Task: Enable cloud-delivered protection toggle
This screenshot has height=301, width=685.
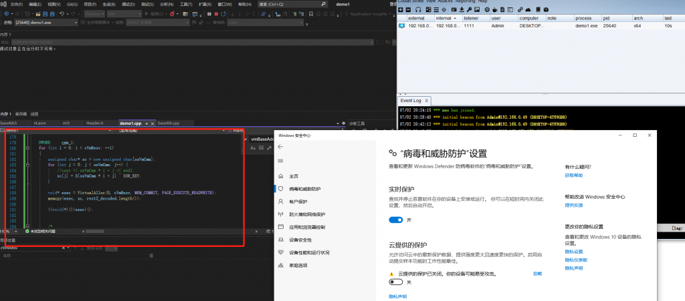Action: [395, 282]
